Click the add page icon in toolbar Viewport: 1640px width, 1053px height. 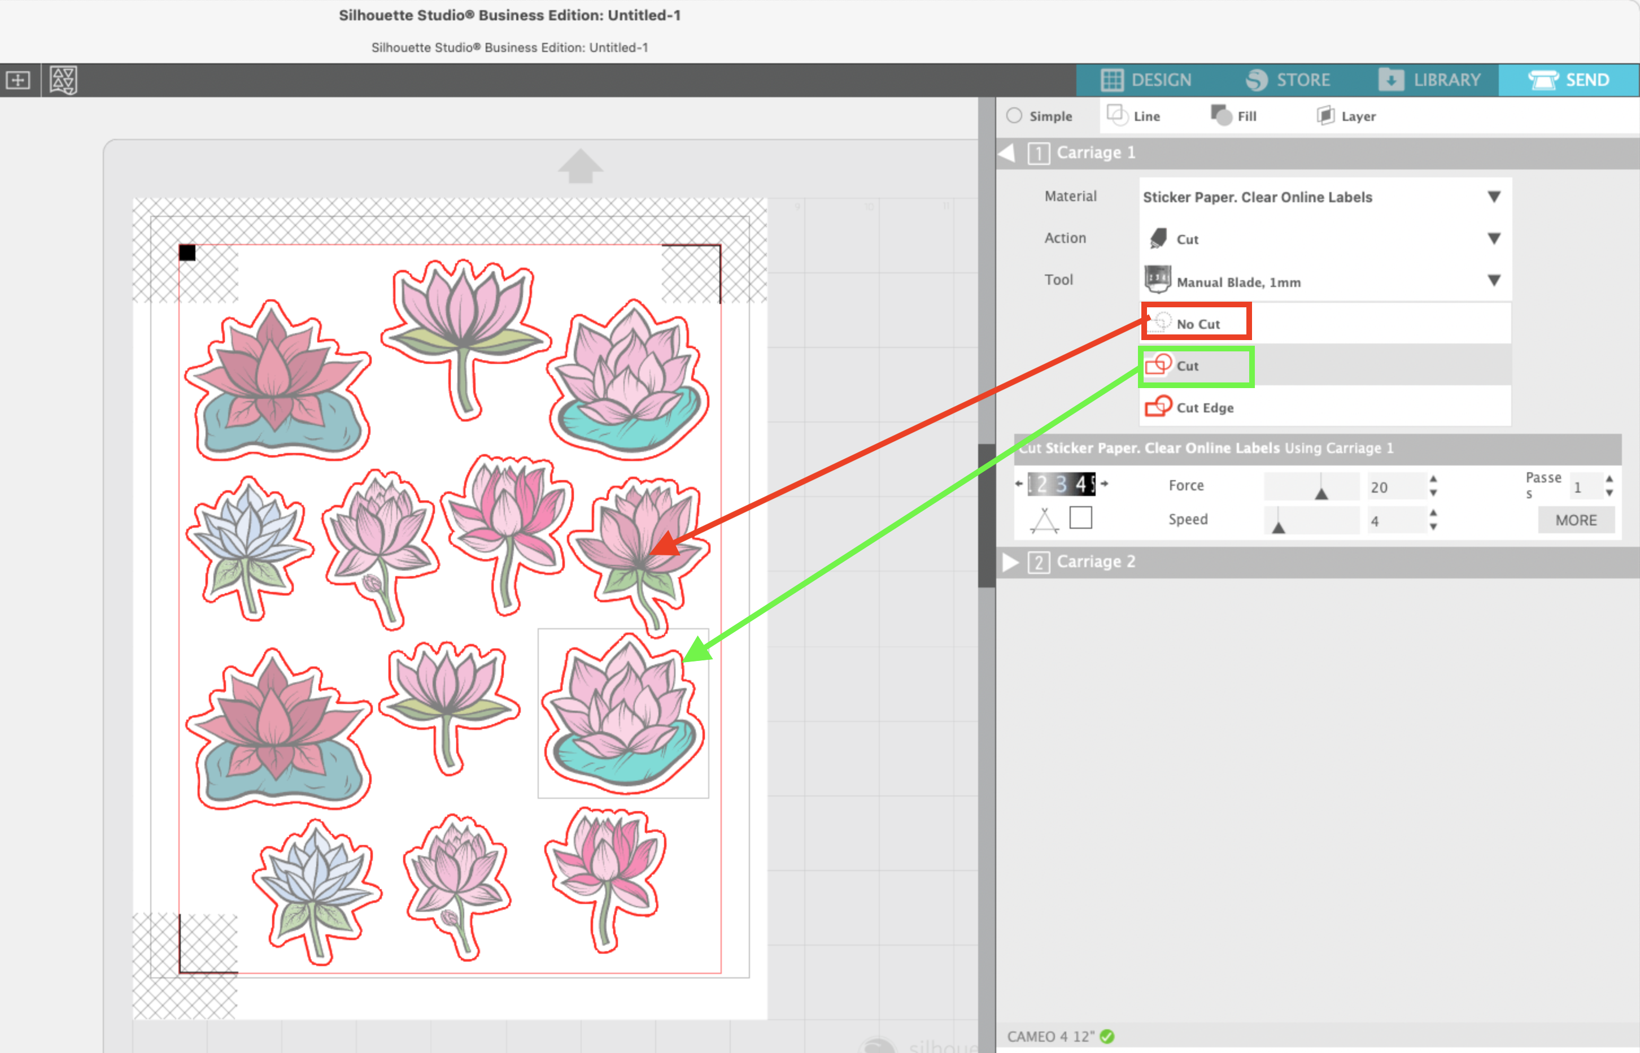click(x=18, y=81)
